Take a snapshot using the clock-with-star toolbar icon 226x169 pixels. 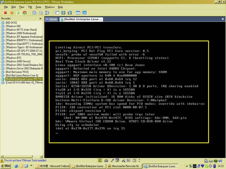34,13
